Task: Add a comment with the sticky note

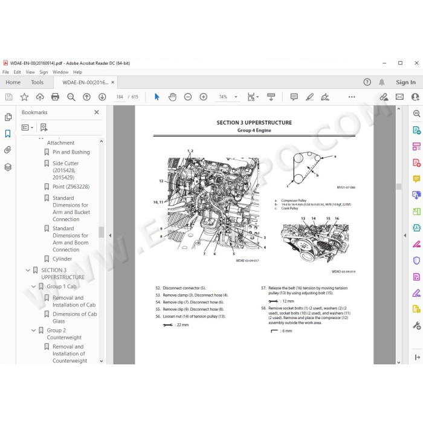Action: click(294, 97)
